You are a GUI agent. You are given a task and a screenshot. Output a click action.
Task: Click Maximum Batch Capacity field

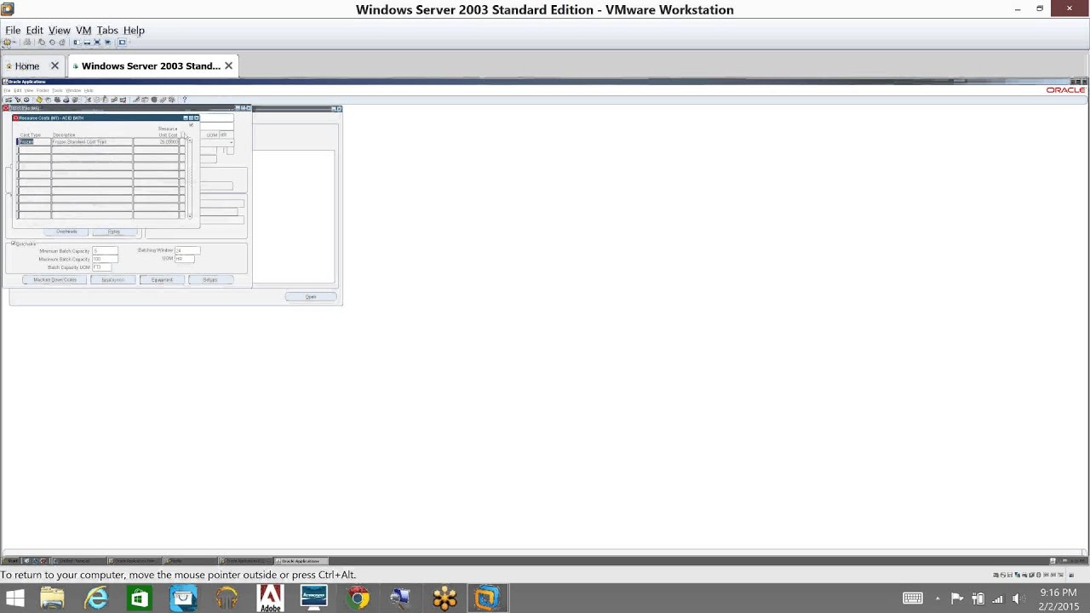[105, 259]
